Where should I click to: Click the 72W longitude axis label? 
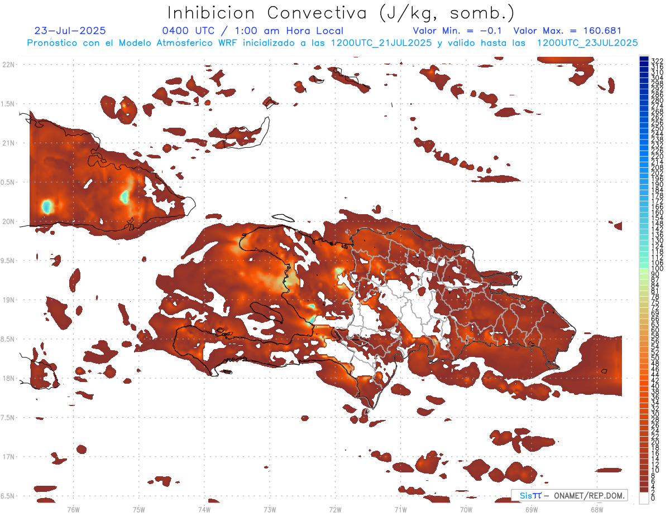[x=335, y=509]
